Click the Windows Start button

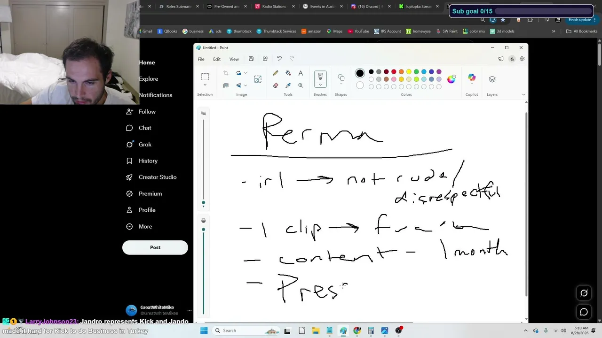point(204,330)
